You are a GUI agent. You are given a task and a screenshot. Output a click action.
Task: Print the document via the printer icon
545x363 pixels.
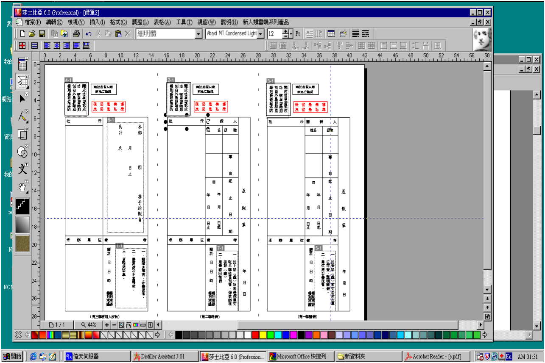pos(76,34)
